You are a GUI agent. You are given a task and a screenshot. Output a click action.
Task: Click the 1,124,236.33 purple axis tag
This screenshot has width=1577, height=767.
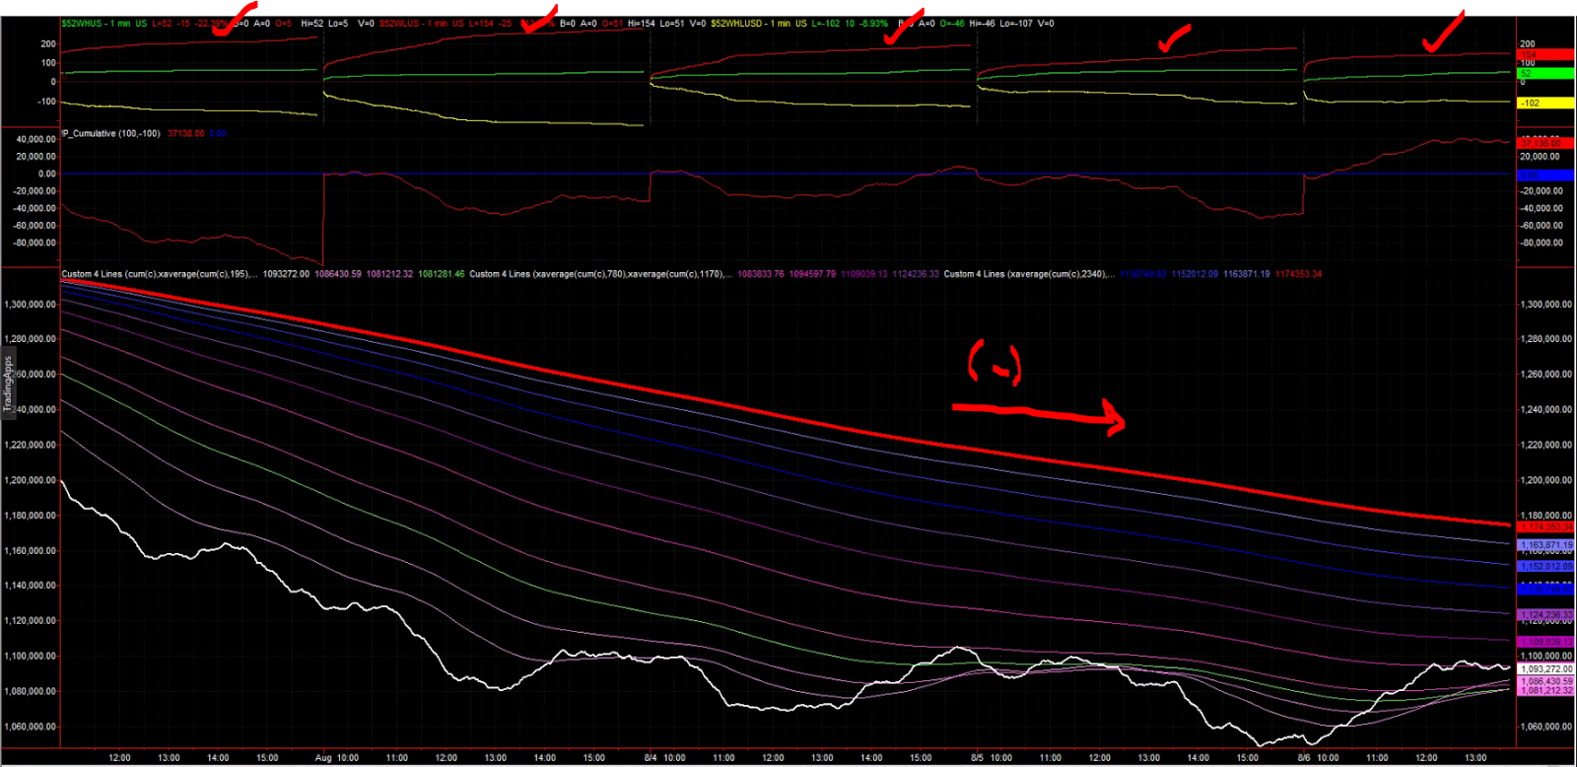(x=1545, y=615)
